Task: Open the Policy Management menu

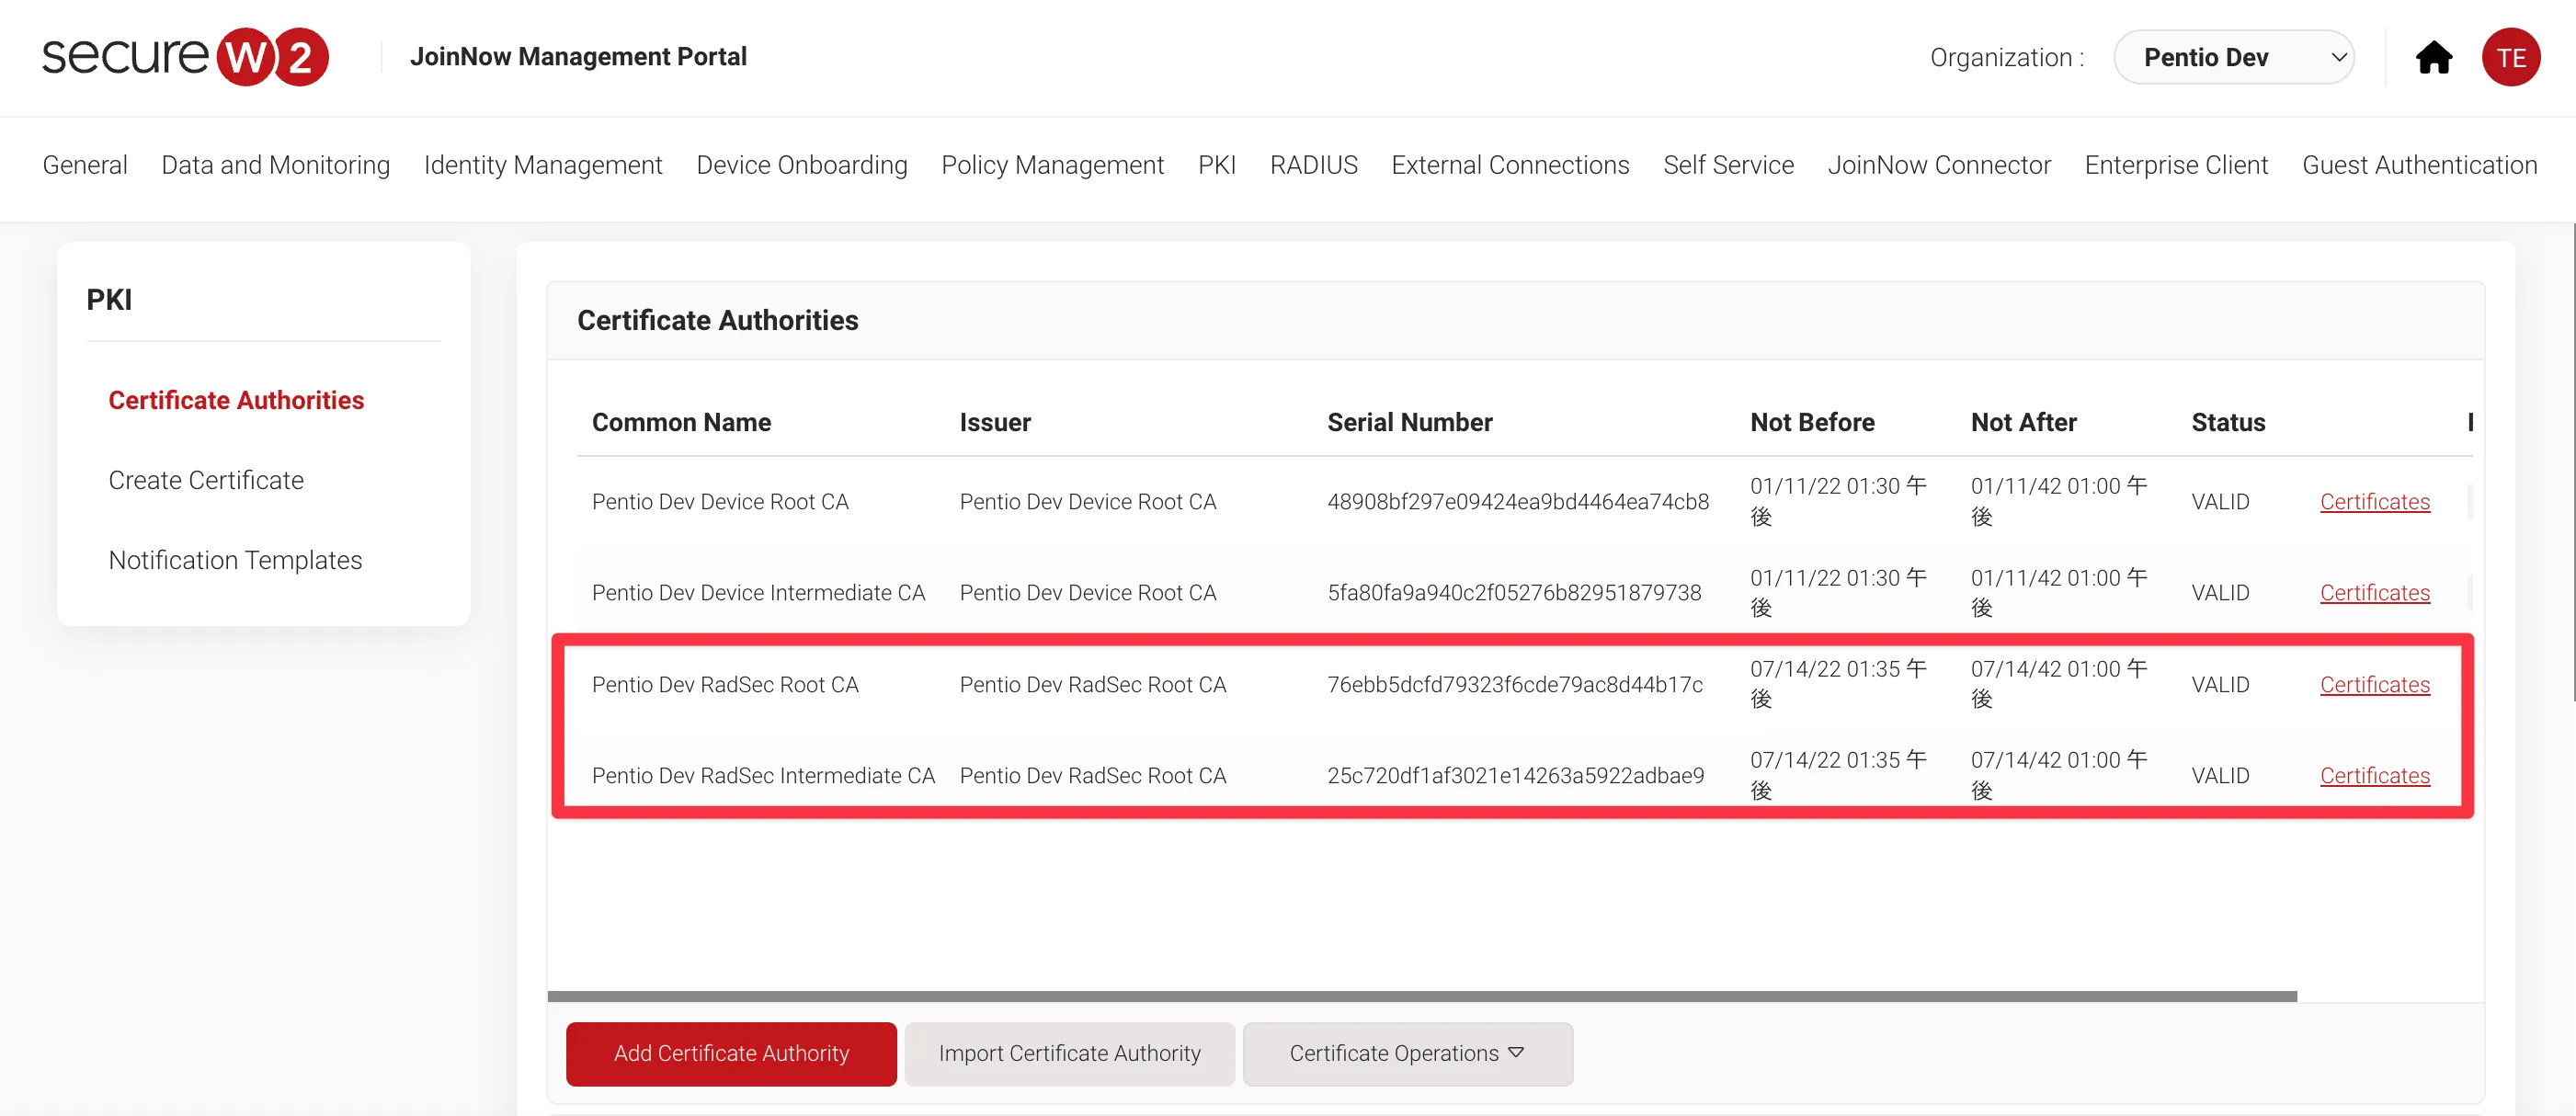Action: pyautogui.click(x=1052, y=165)
